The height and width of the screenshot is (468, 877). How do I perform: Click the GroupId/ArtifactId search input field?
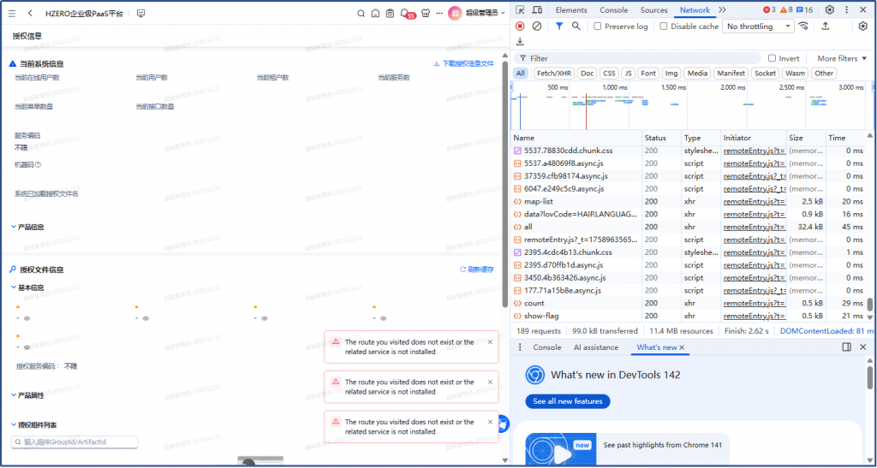[x=75, y=441]
